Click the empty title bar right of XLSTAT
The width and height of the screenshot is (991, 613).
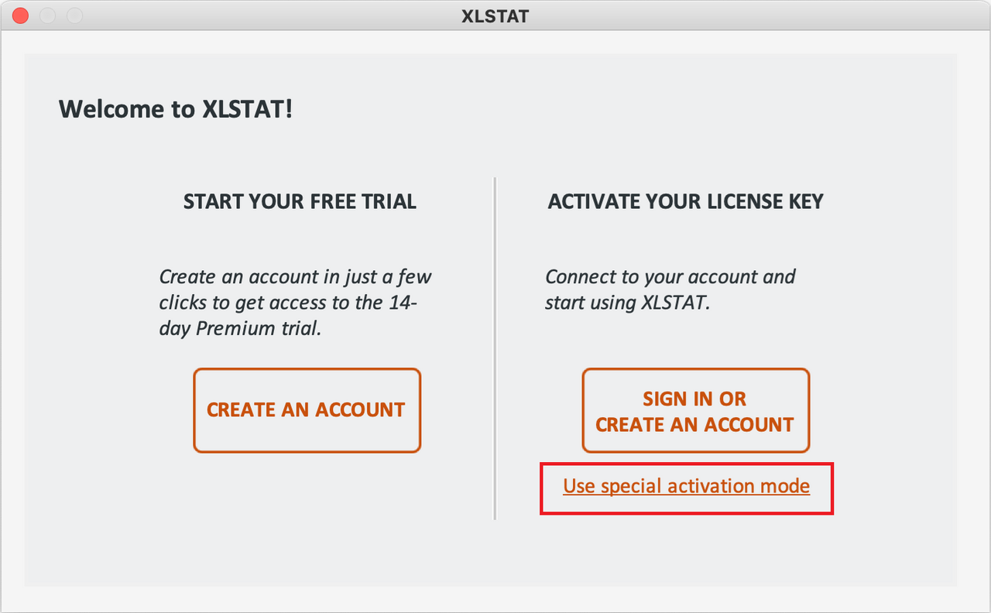point(736,15)
